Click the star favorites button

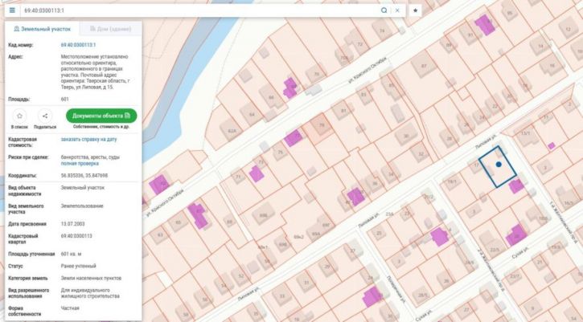[415, 10]
